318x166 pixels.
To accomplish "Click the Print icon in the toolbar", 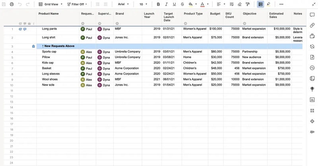I will (x=12, y=4).
